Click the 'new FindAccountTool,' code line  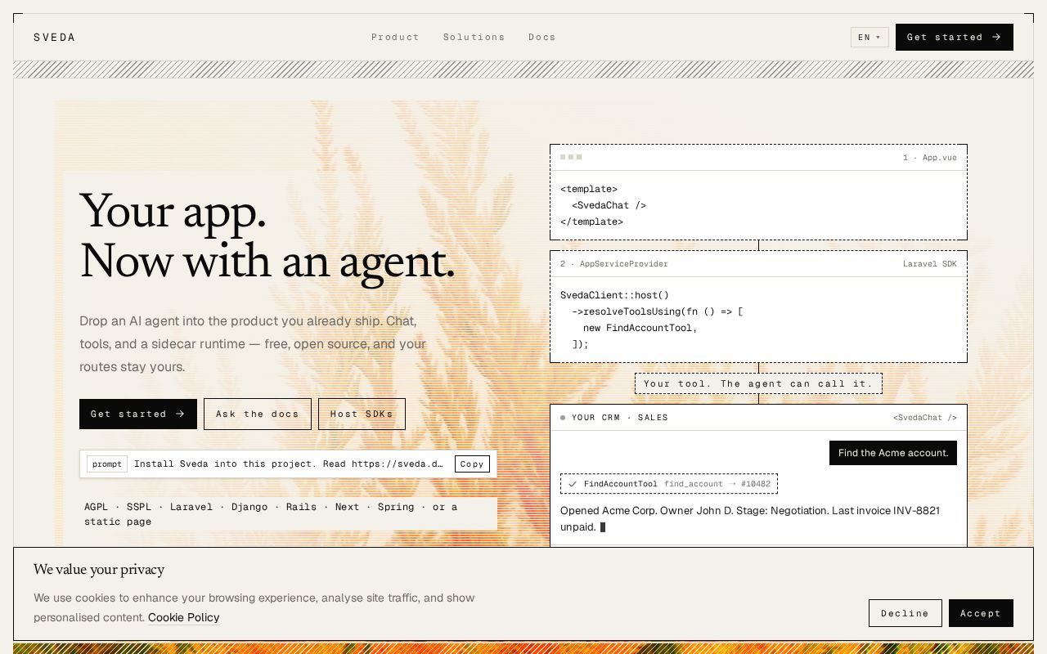click(640, 328)
